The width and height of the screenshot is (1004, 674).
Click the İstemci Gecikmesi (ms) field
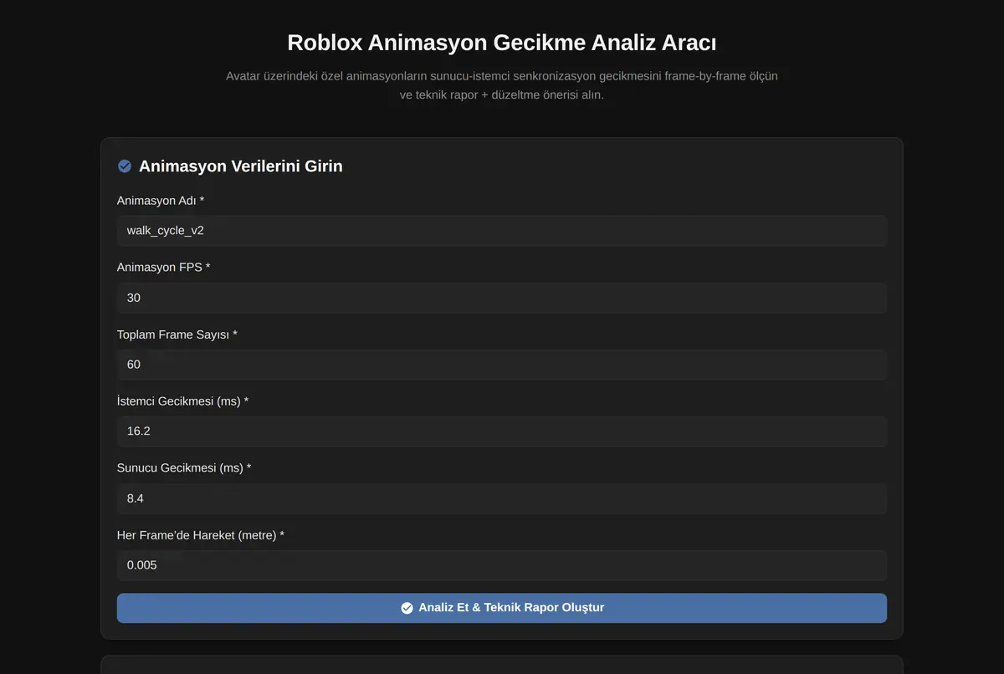[502, 431]
